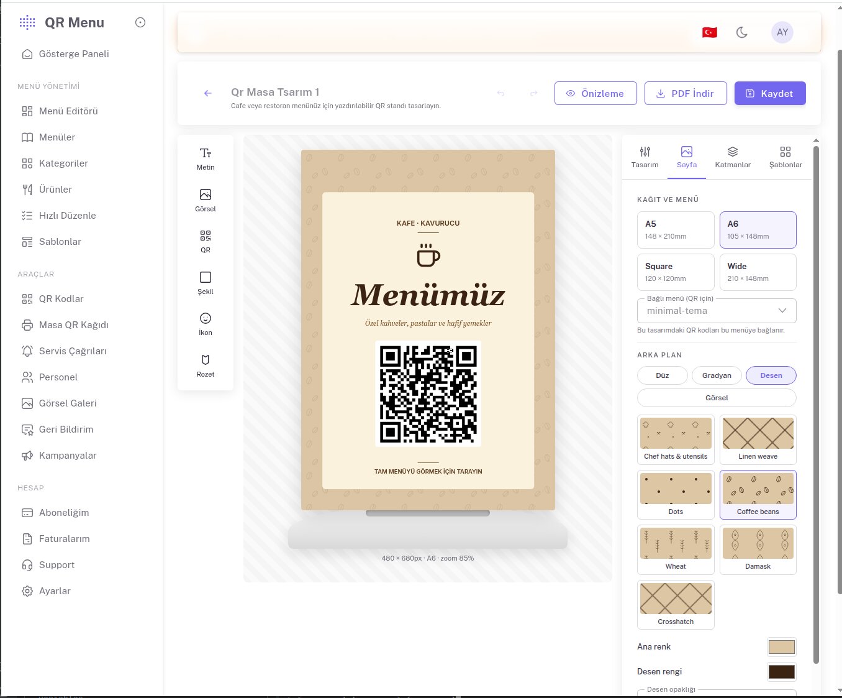Select Linen weave pattern
The height and width of the screenshot is (698, 842).
758,439
